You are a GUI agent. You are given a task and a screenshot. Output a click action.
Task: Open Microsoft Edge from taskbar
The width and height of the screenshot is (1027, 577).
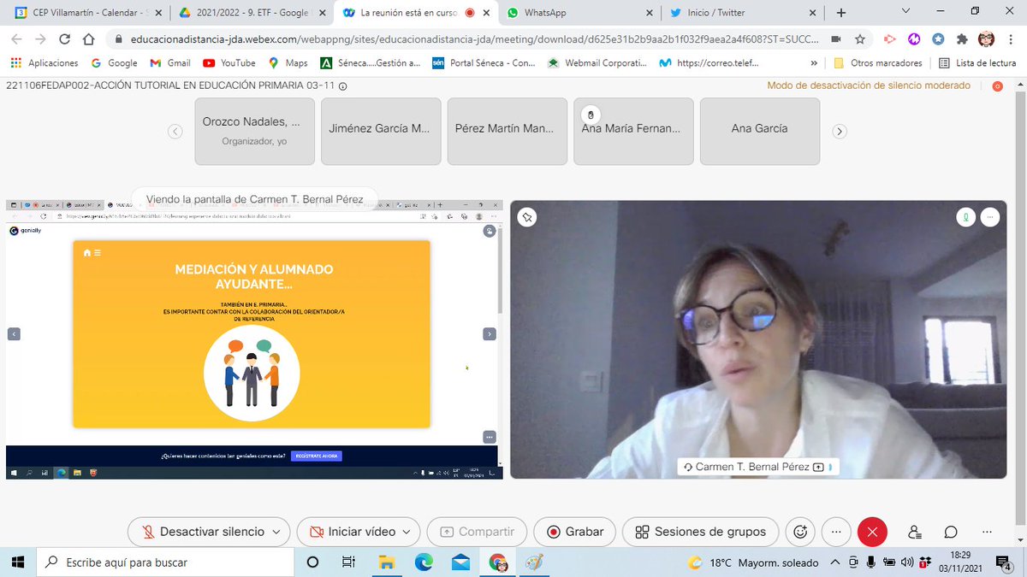point(424,562)
